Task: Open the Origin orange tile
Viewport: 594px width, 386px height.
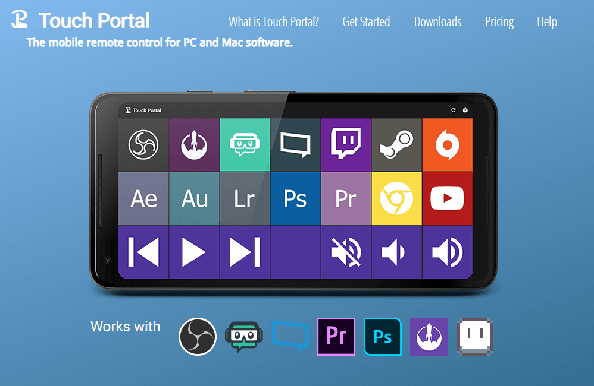Action: (447, 145)
